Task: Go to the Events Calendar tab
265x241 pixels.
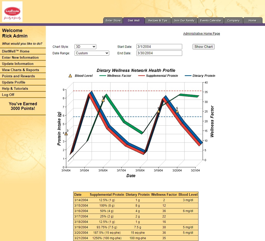Action: tap(210, 21)
